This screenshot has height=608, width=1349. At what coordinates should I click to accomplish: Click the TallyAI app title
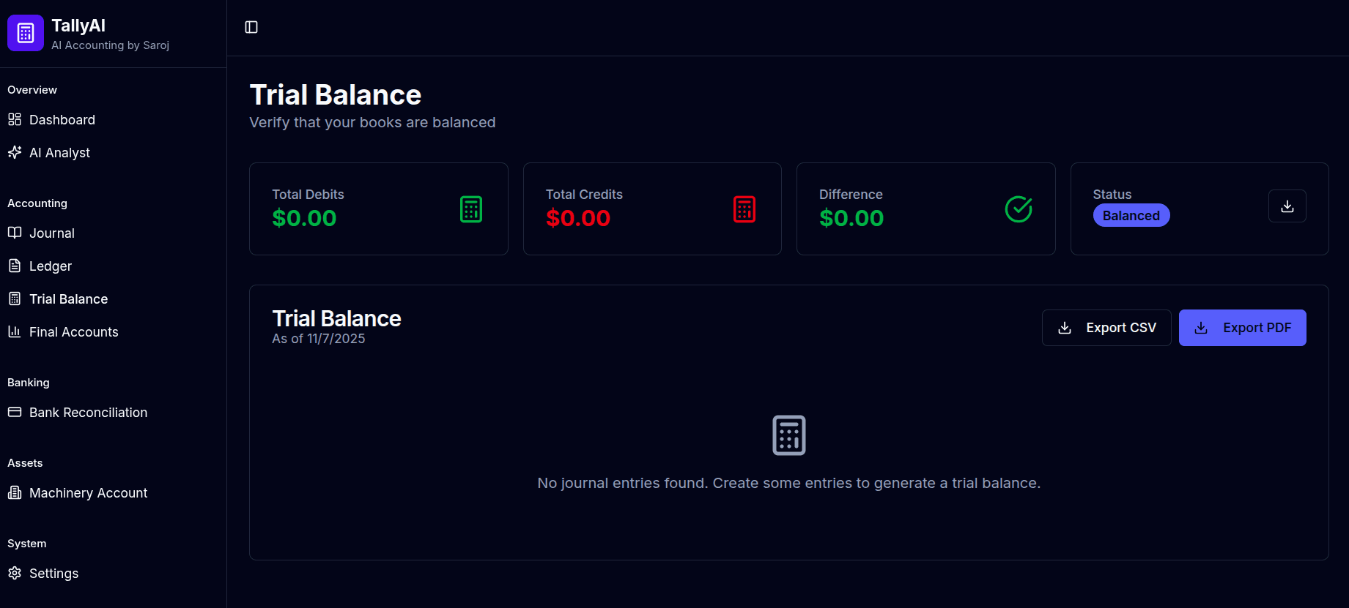pos(78,26)
